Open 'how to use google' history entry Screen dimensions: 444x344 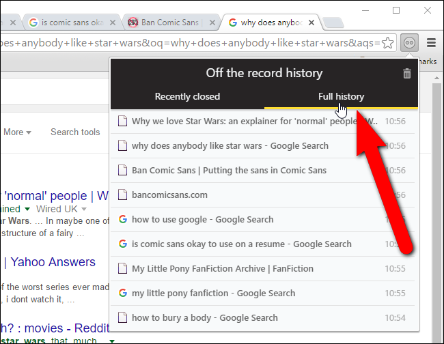[x=262, y=220]
